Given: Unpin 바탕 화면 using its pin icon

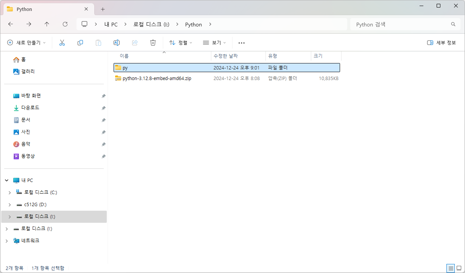Looking at the screenshot, I should coord(103,96).
